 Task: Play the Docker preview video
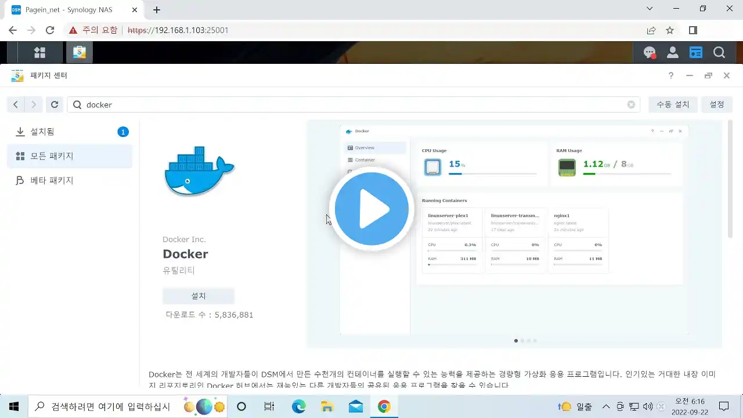coord(371,209)
